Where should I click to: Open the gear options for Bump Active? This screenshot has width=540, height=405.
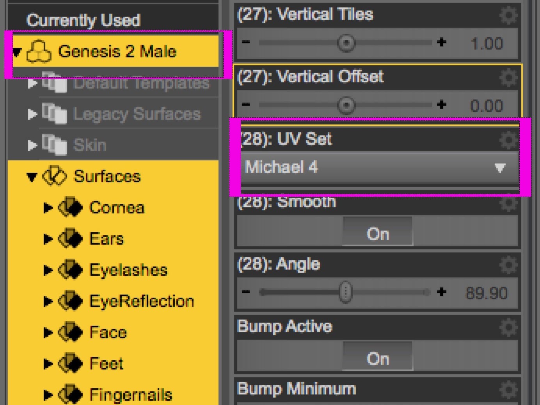coord(508,327)
